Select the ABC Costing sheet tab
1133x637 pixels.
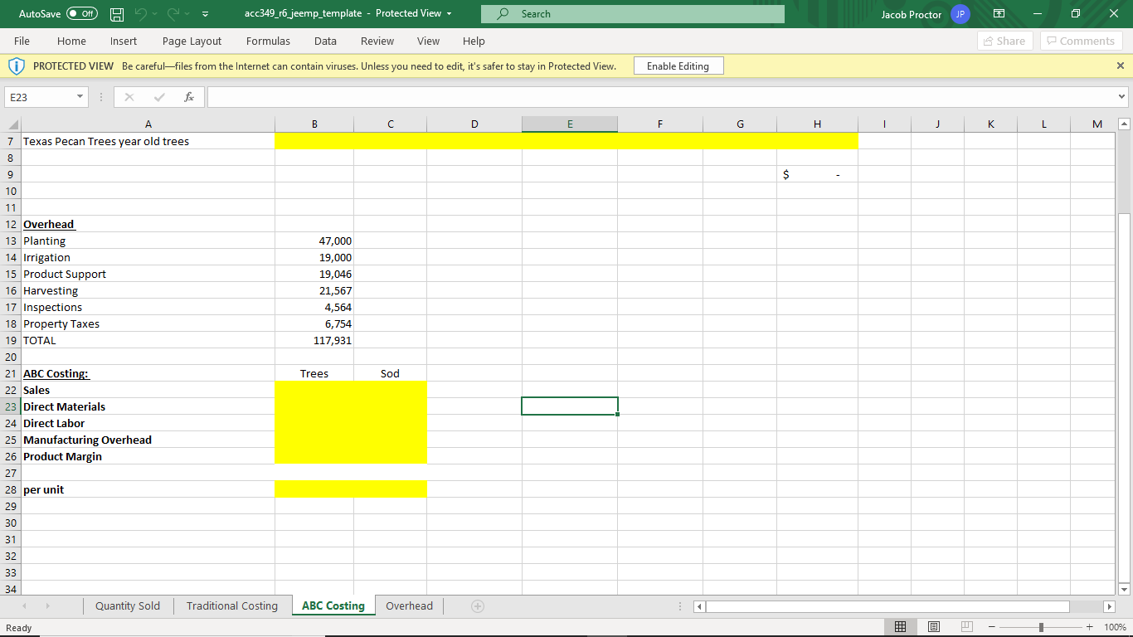pos(333,606)
